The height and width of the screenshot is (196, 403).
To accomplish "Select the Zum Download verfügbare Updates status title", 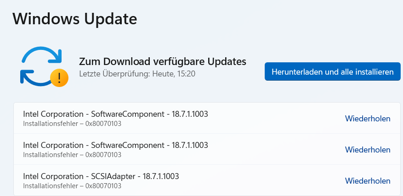I will [162, 61].
